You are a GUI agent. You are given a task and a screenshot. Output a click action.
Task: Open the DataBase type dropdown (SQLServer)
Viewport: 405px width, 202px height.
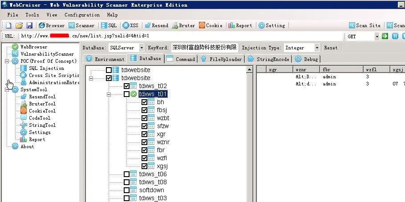point(141,48)
